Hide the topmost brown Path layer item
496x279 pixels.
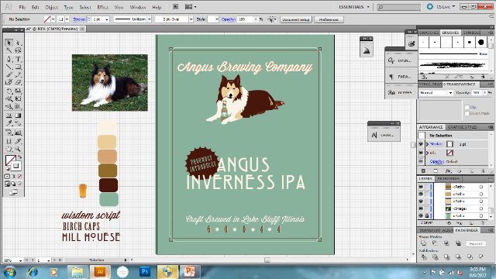[x=421, y=187]
